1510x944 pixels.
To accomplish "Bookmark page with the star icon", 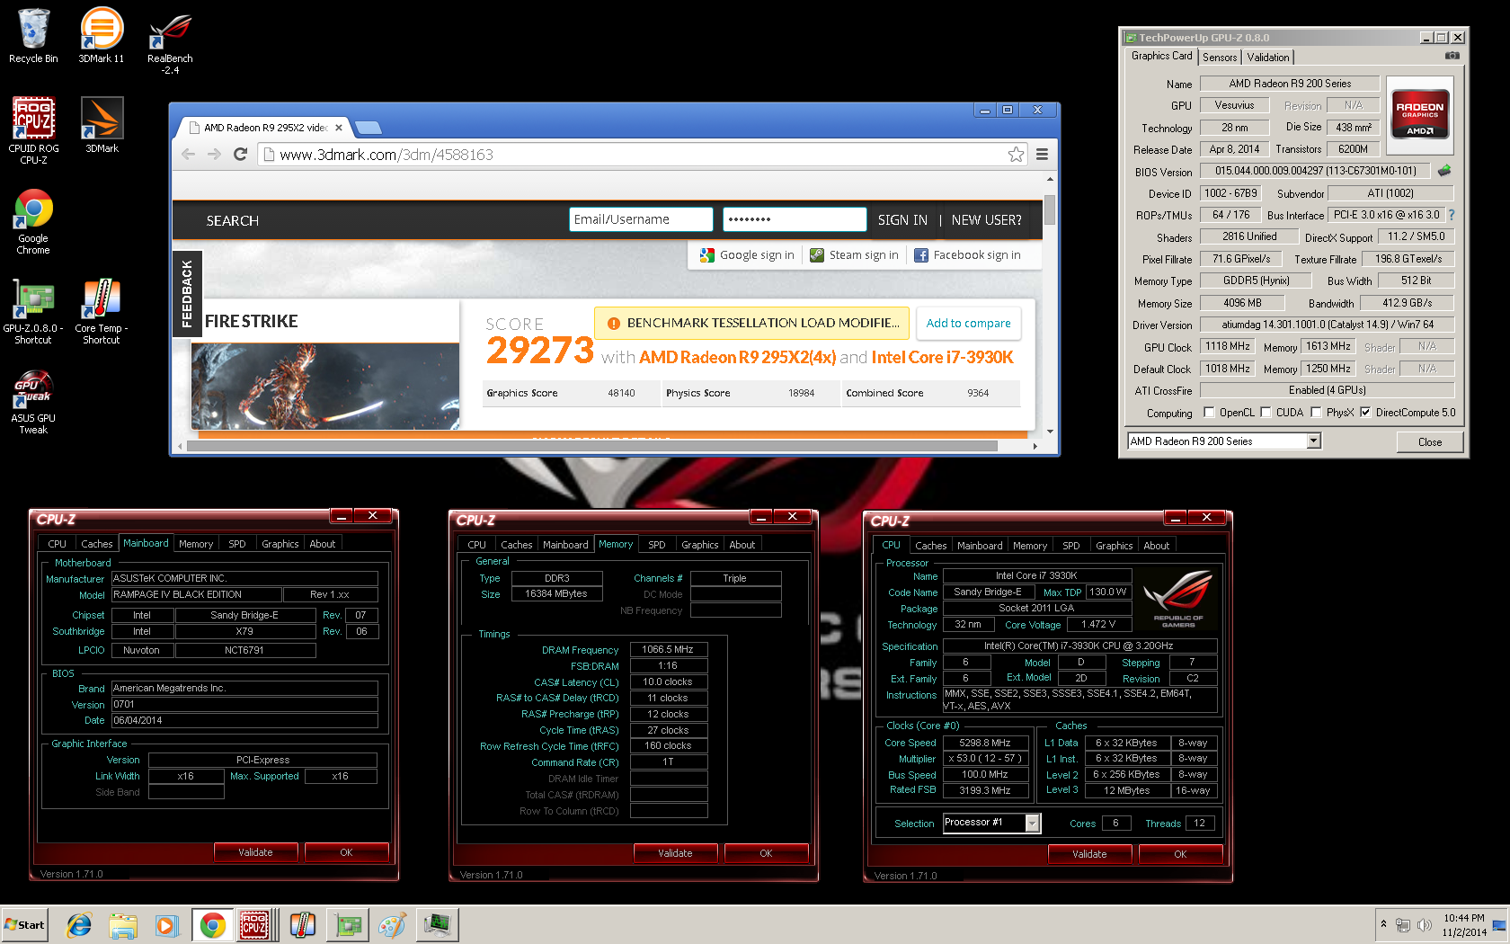I will point(1016,155).
